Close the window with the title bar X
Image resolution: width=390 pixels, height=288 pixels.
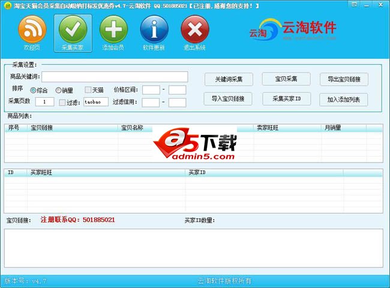click(x=380, y=5)
